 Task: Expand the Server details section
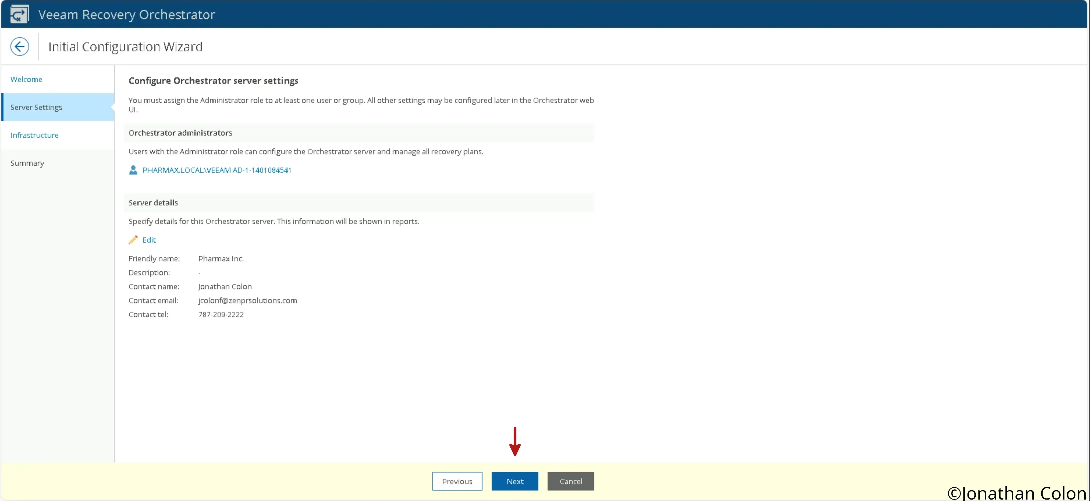pyautogui.click(x=153, y=202)
